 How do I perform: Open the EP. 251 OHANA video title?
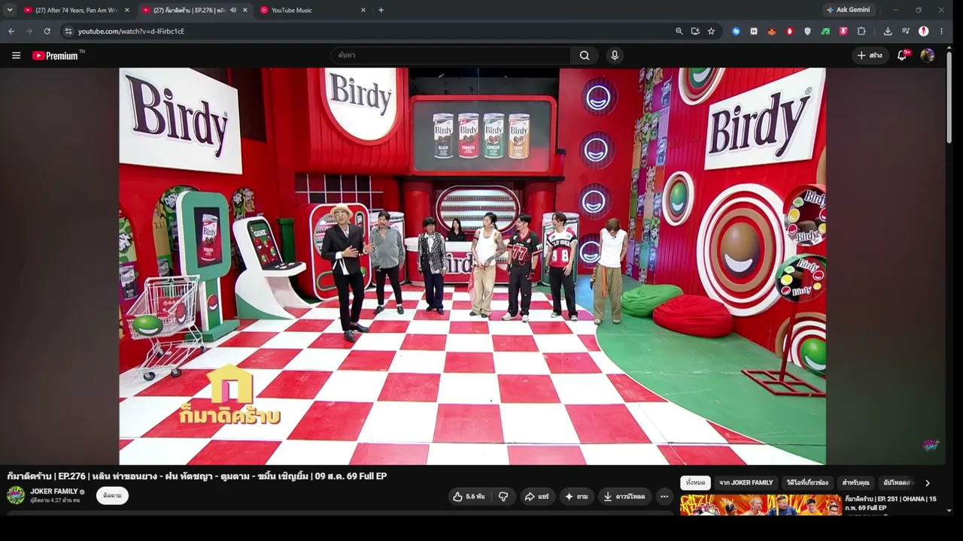pos(891,503)
